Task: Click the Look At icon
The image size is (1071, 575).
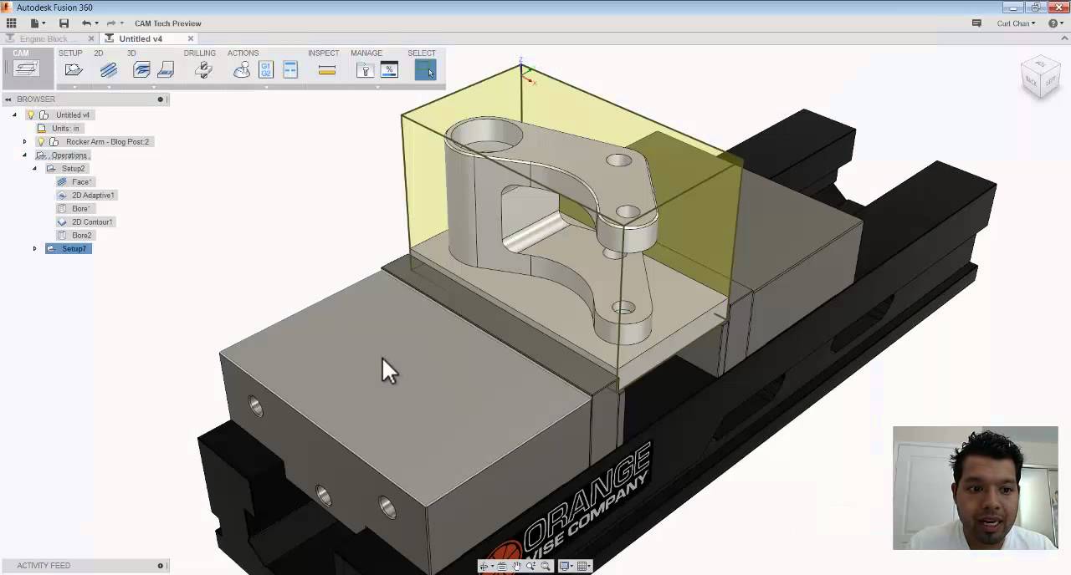Action: (x=502, y=566)
